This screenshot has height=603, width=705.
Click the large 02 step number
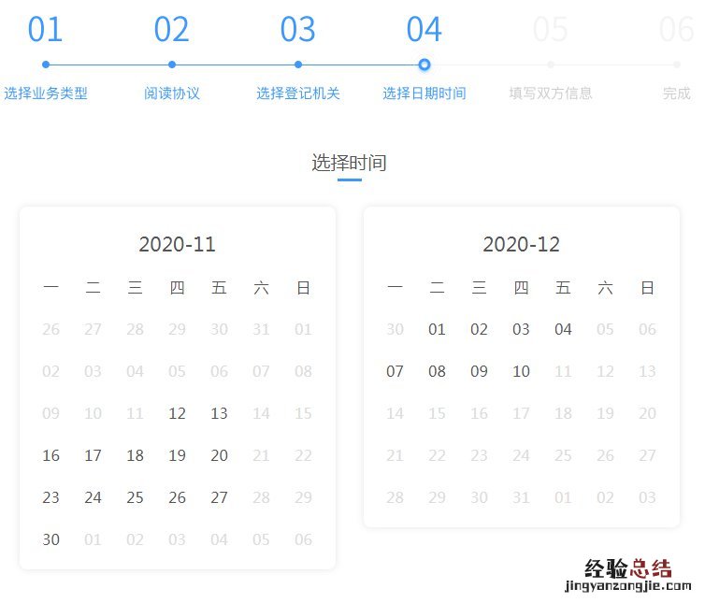click(x=171, y=29)
